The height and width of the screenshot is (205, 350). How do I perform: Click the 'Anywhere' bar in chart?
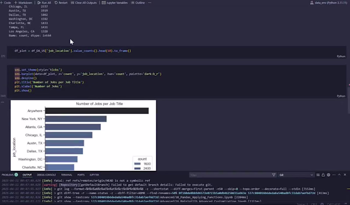click(x=97, y=111)
